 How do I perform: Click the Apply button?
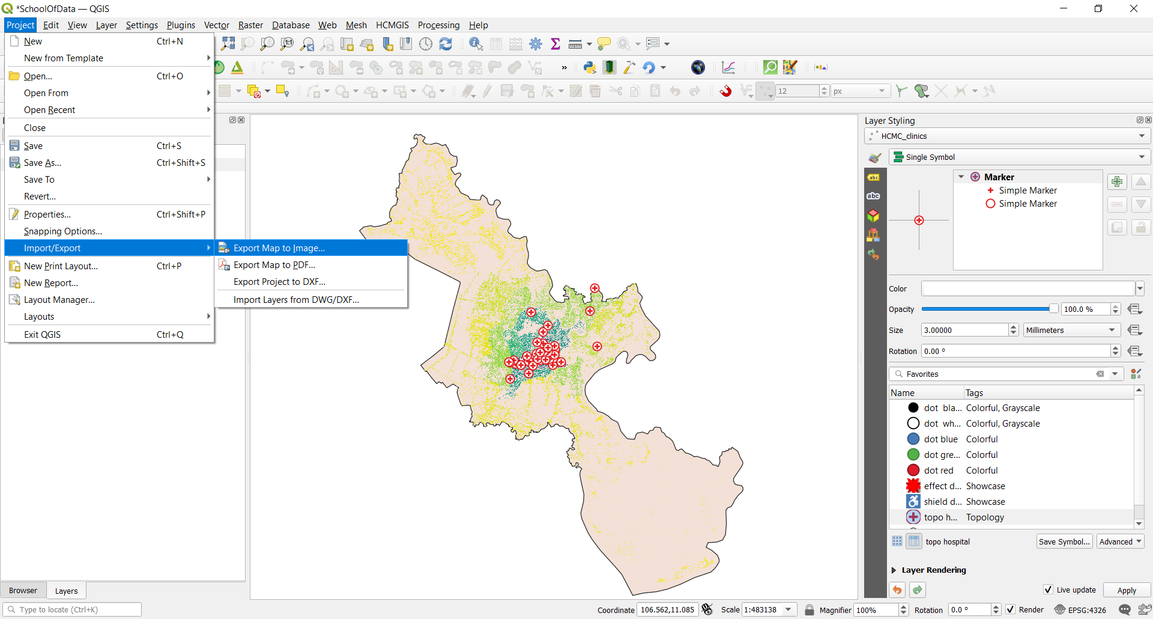(x=1127, y=590)
